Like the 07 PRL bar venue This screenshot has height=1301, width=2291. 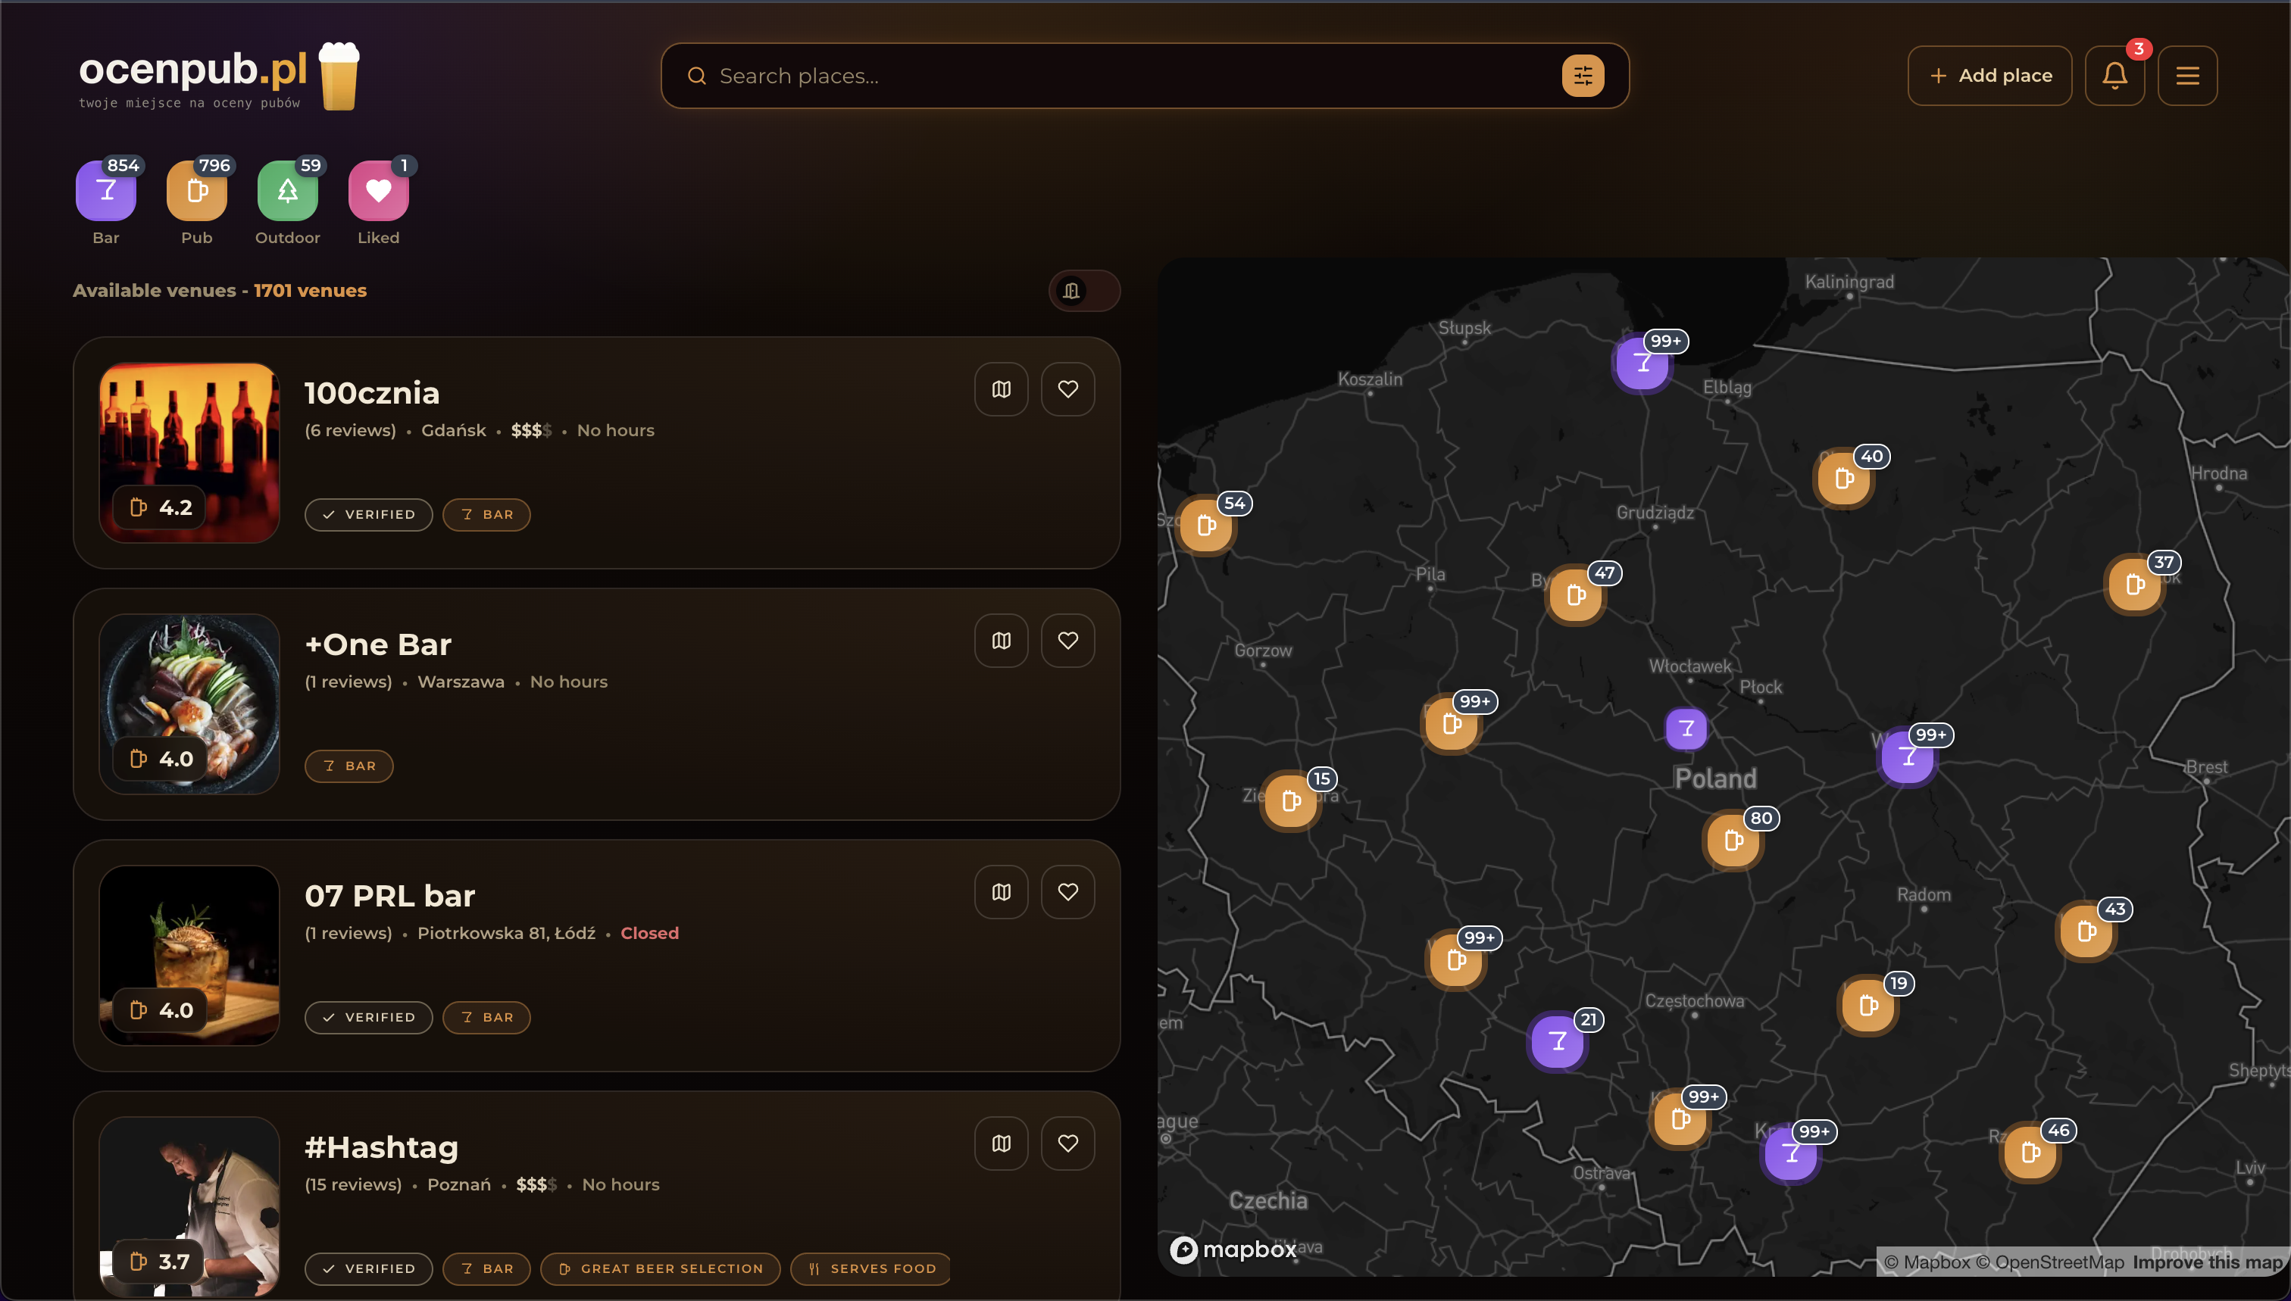(x=1067, y=892)
